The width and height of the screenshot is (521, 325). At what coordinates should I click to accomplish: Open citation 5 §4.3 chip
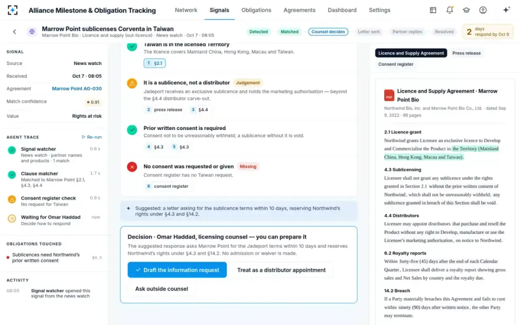point(180,147)
